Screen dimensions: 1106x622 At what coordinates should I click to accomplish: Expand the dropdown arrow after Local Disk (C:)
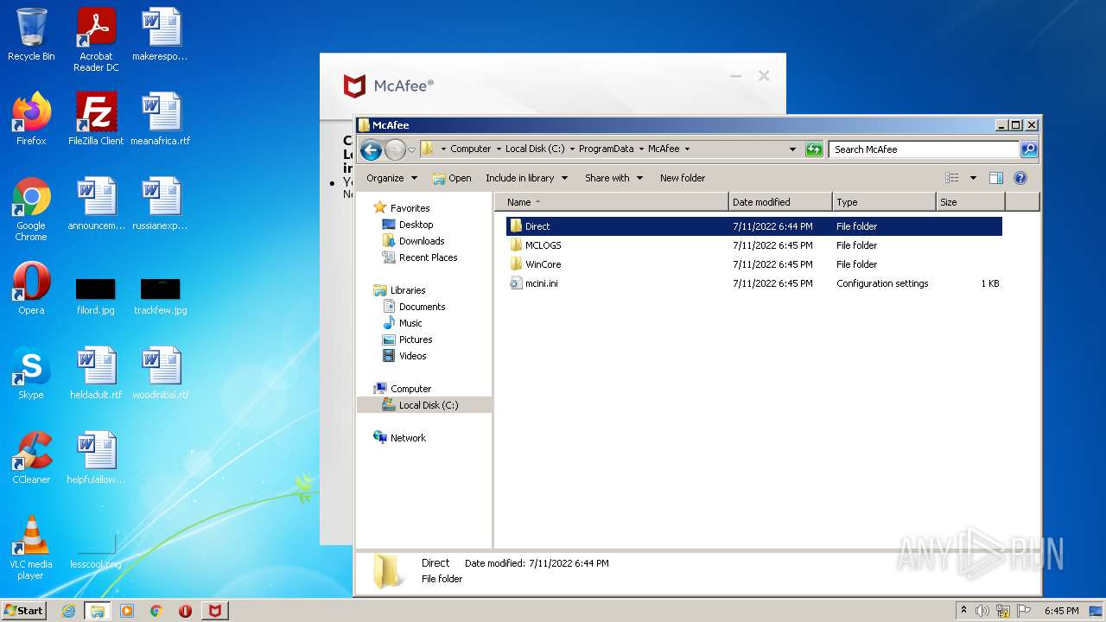tap(572, 149)
